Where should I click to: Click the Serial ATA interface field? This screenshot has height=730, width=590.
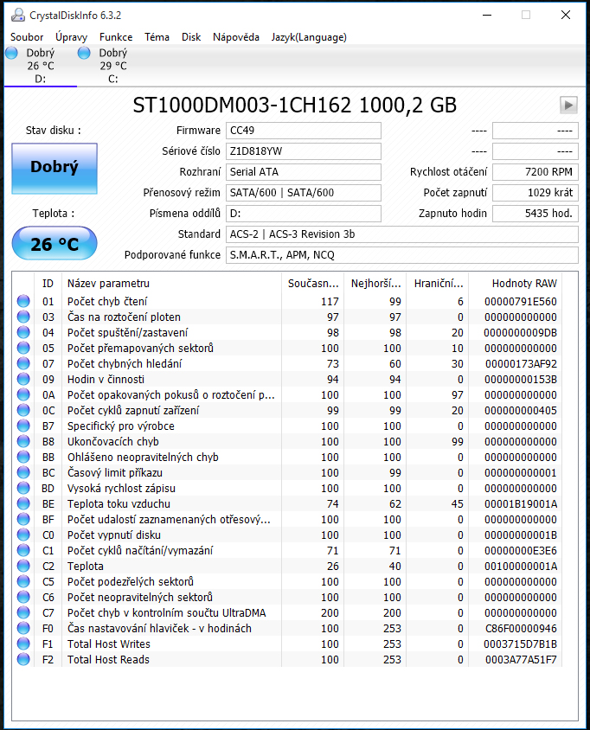coord(304,172)
